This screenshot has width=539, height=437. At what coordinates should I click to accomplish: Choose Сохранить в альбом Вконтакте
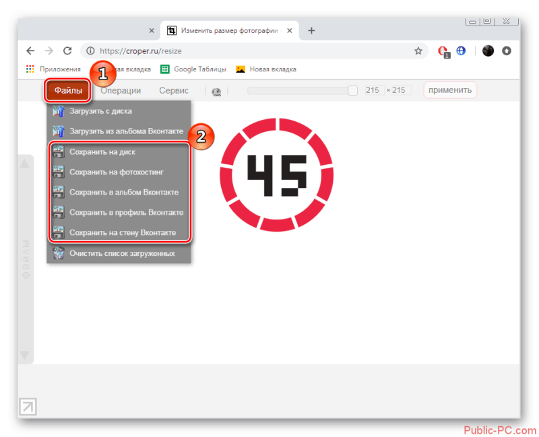(119, 192)
